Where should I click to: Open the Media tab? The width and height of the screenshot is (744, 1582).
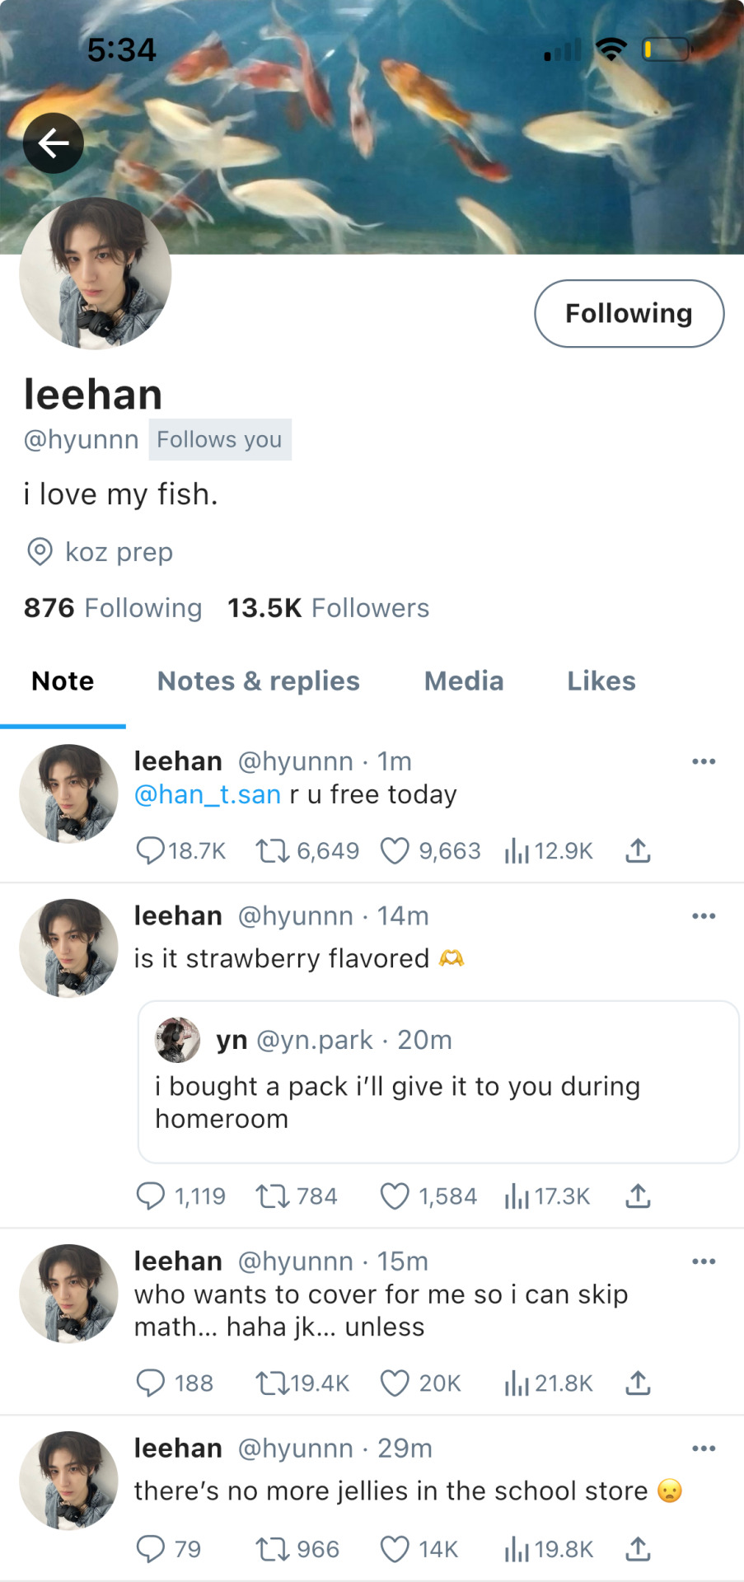(463, 681)
